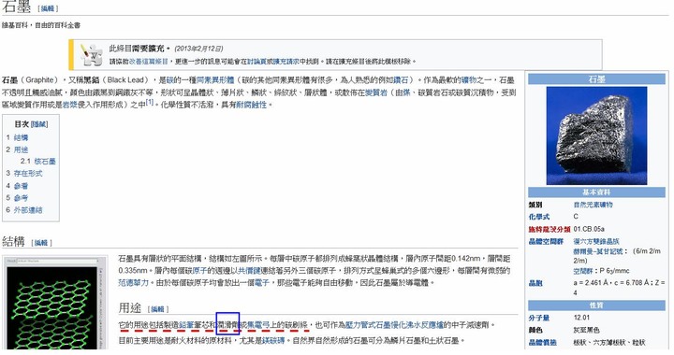Collapse the contents box with 隱藏
The image size is (674, 355).
(x=39, y=124)
